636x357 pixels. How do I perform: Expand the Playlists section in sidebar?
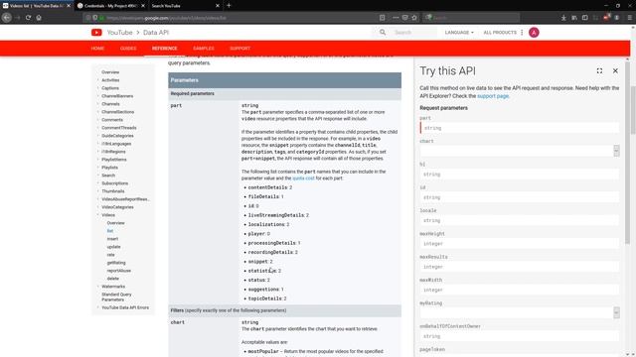[x=98, y=168]
